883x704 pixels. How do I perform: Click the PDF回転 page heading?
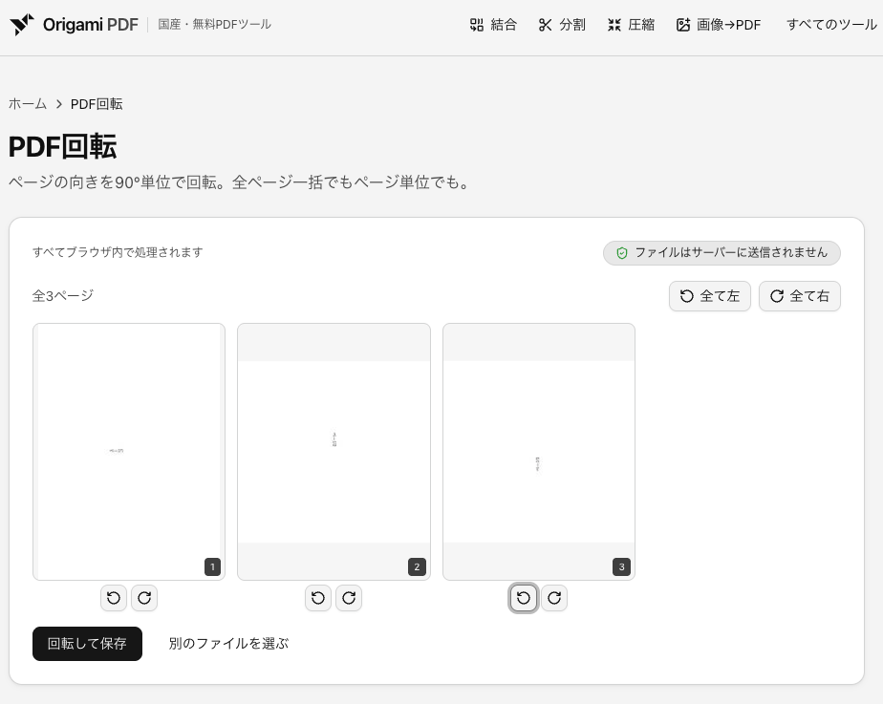point(62,147)
